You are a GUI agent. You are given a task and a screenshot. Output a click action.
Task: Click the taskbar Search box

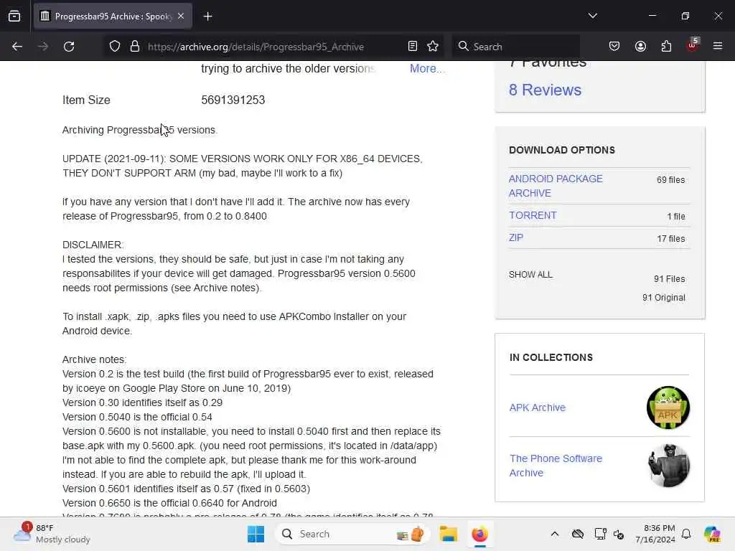pyautogui.click(x=353, y=534)
